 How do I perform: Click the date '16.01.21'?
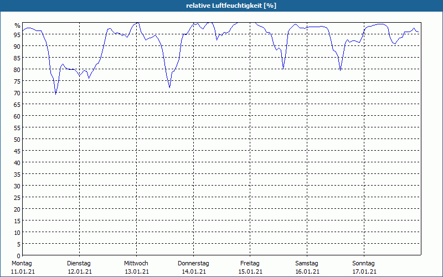[x=307, y=271]
